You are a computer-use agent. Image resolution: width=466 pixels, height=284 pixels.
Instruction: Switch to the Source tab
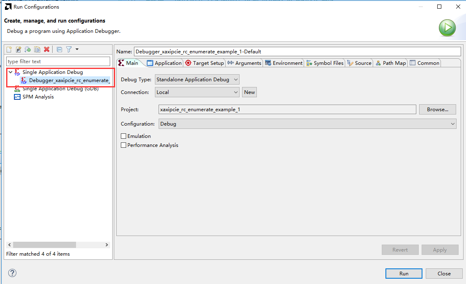pos(359,63)
